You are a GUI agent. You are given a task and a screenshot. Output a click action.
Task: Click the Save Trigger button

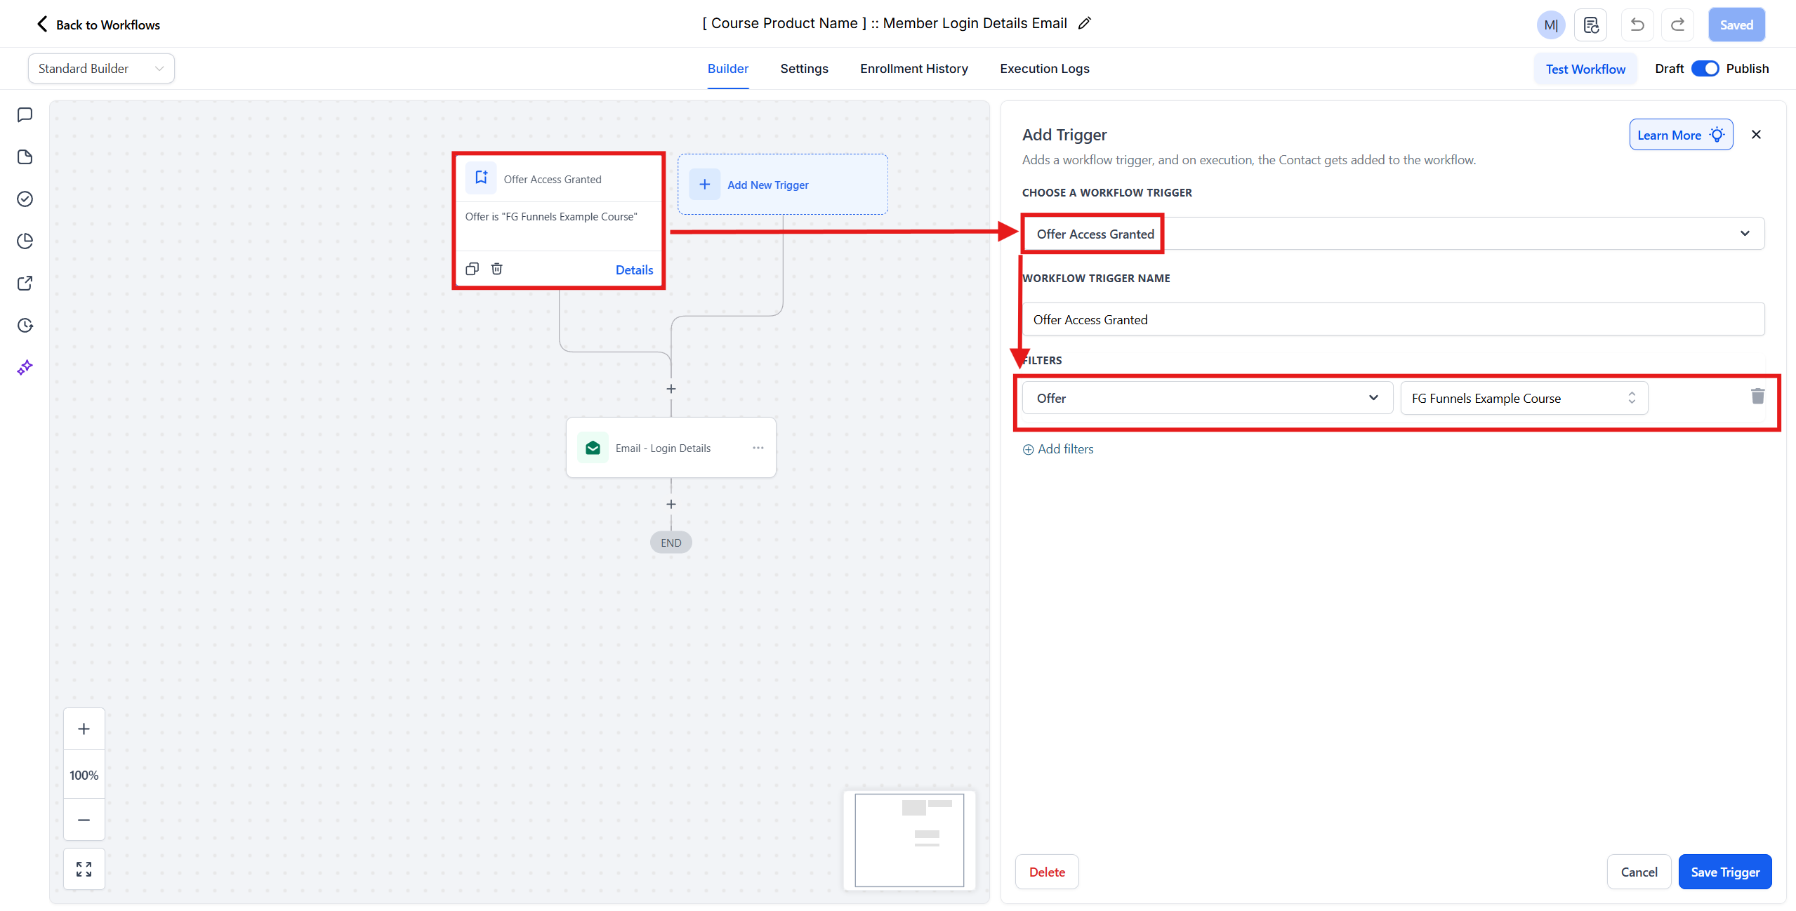click(1724, 872)
